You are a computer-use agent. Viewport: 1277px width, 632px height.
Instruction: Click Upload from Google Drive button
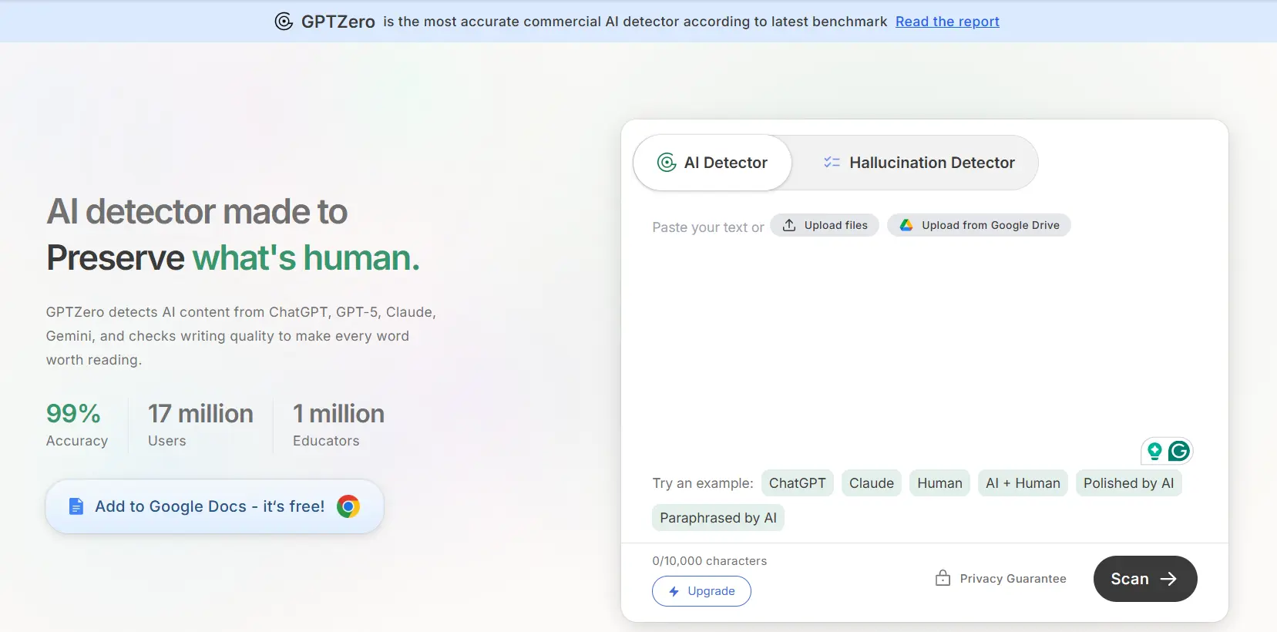pos(979,225)
